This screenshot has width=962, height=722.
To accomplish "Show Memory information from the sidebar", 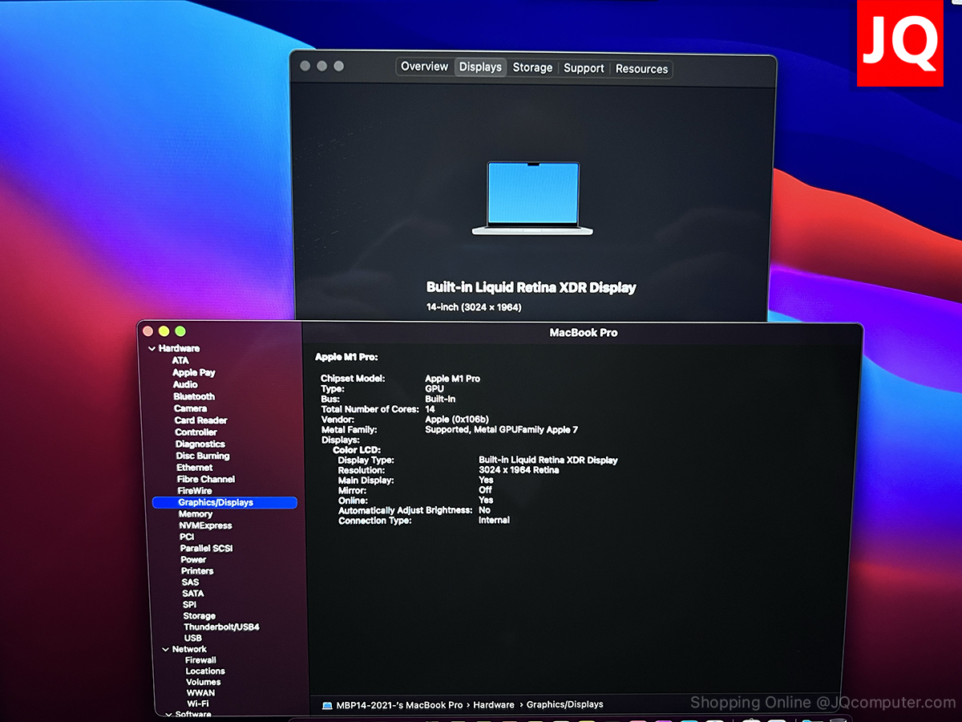I will [x=196, y=513].
